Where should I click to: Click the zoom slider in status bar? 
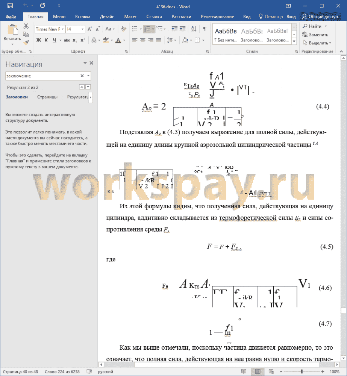(x=302, y=371)
